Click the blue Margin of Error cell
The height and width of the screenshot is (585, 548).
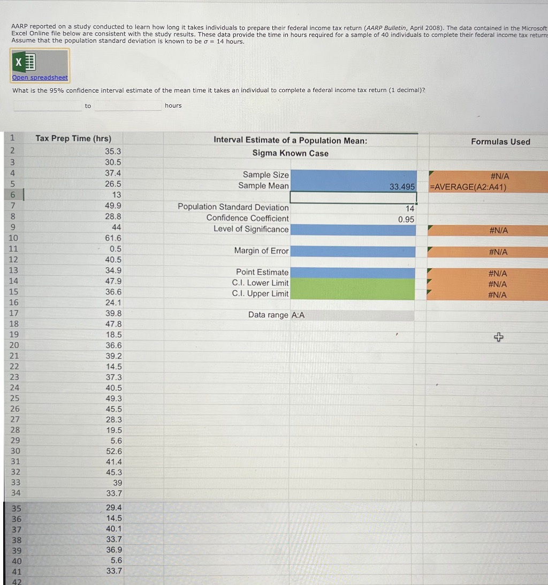[353, 252]
